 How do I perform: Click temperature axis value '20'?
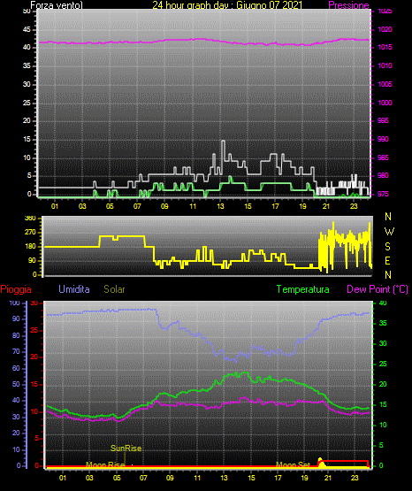coord(383,384)
